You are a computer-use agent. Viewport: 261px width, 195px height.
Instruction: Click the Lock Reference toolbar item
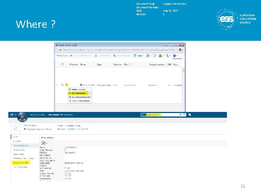(103, 56)
